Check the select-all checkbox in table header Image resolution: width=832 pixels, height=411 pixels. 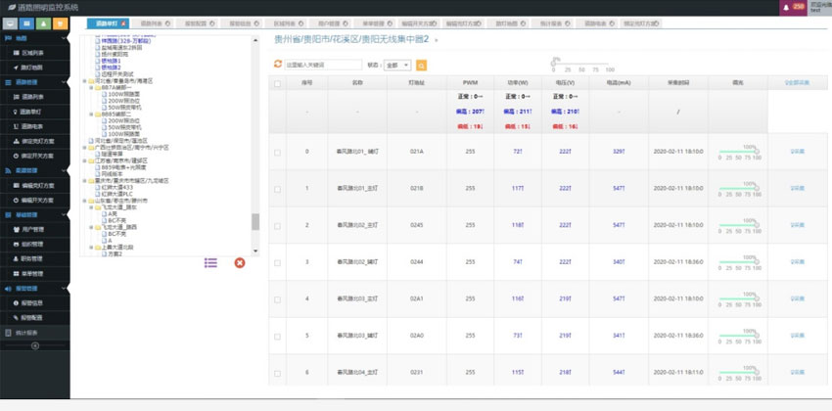pyautogui.click(x=278, y=84)
